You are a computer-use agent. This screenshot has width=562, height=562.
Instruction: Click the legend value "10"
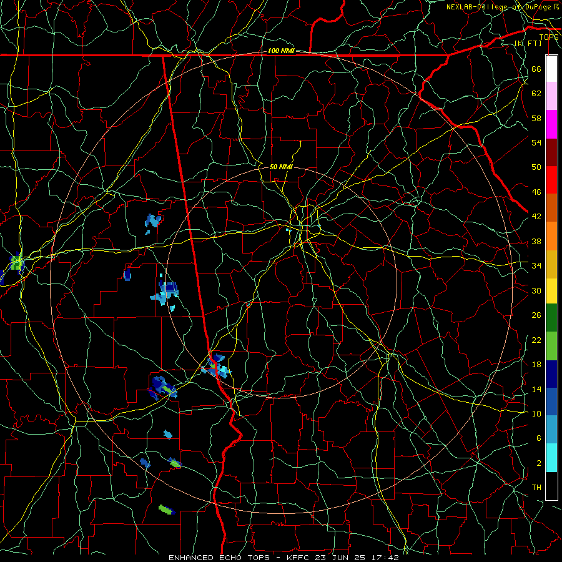(x=536, y=413)
